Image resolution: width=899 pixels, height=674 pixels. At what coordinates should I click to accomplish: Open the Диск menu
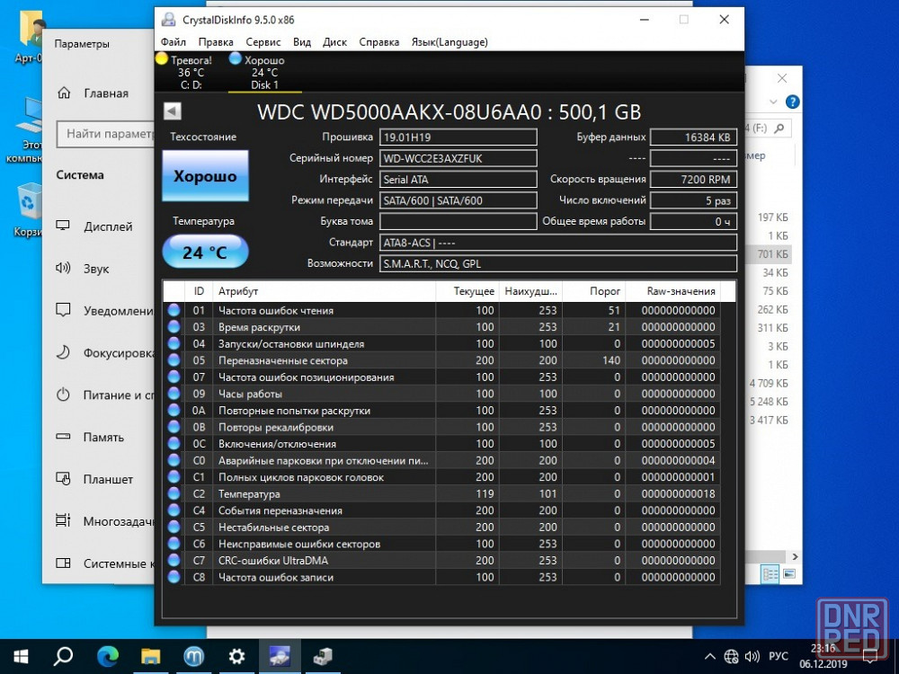[334, 42]
